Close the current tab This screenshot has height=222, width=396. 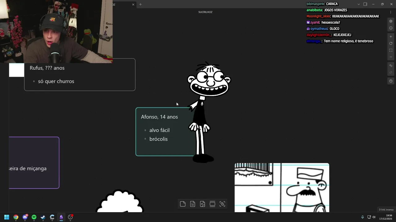(133, 4)
